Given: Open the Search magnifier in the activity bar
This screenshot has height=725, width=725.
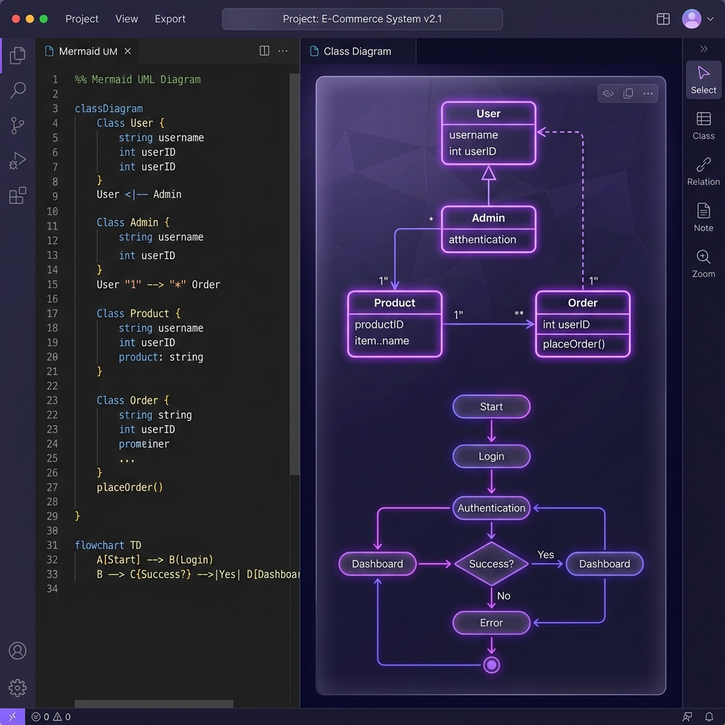Looking at the screenshot, I should (18, 90).
